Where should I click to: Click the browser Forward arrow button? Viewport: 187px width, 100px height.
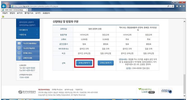pyautogui.click(x=8, y=6)
